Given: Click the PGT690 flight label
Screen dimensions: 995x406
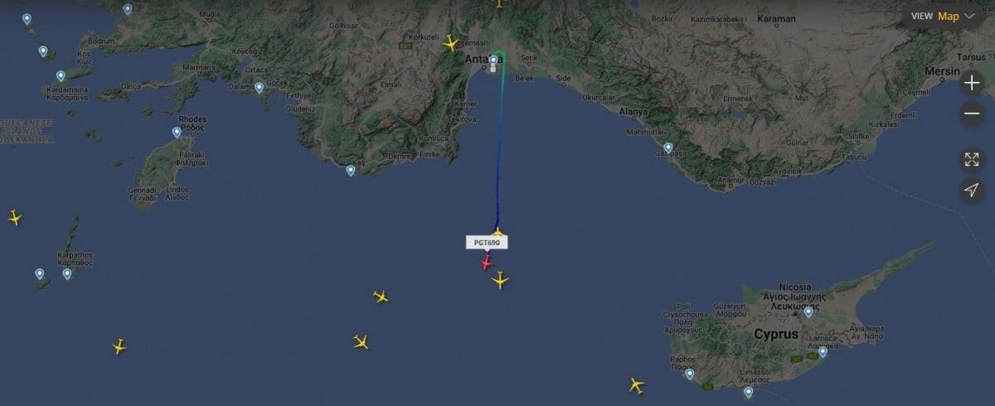Looking at the screenshot, I should click(x=487, y=243).
